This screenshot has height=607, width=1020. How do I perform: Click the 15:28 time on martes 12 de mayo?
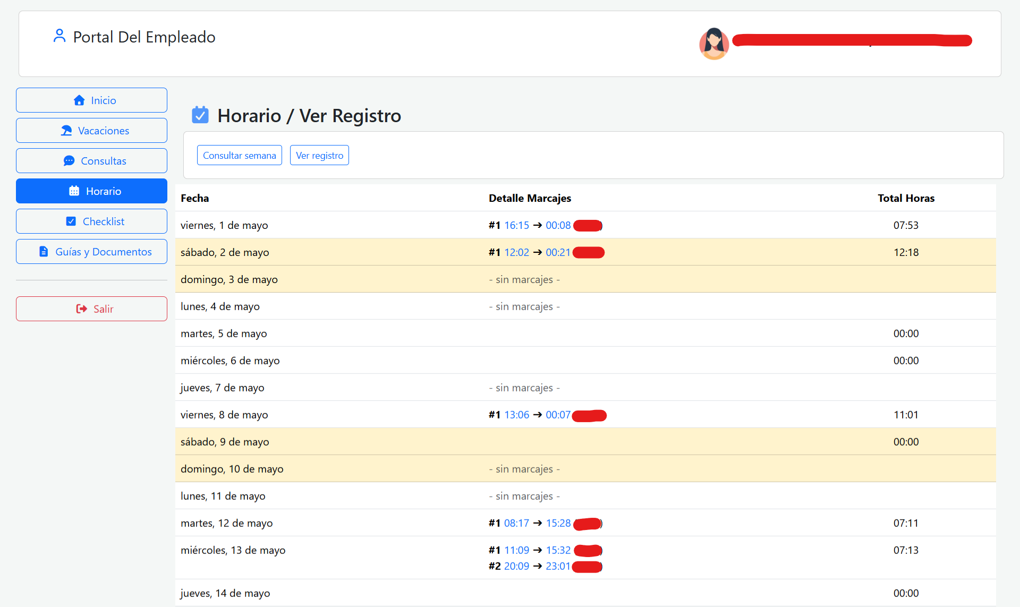pyautogui.click(x=558, y=523)
